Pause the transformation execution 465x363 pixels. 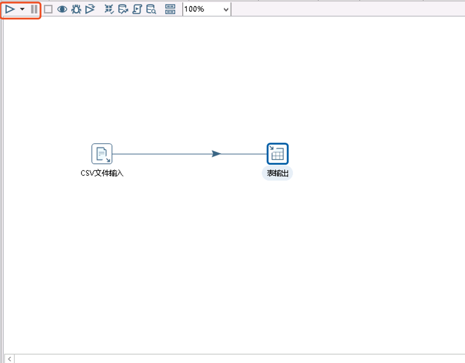click(34, 9)
